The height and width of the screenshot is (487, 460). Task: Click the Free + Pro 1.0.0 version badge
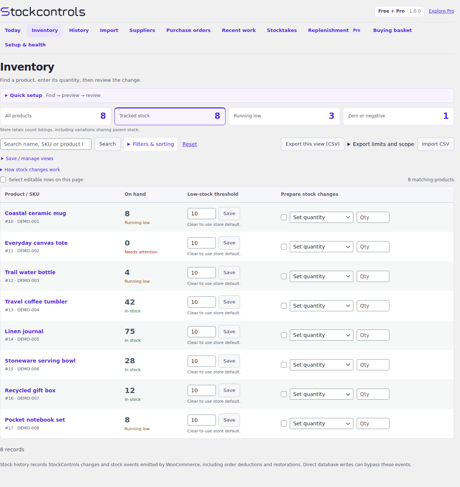pos(399,11)
